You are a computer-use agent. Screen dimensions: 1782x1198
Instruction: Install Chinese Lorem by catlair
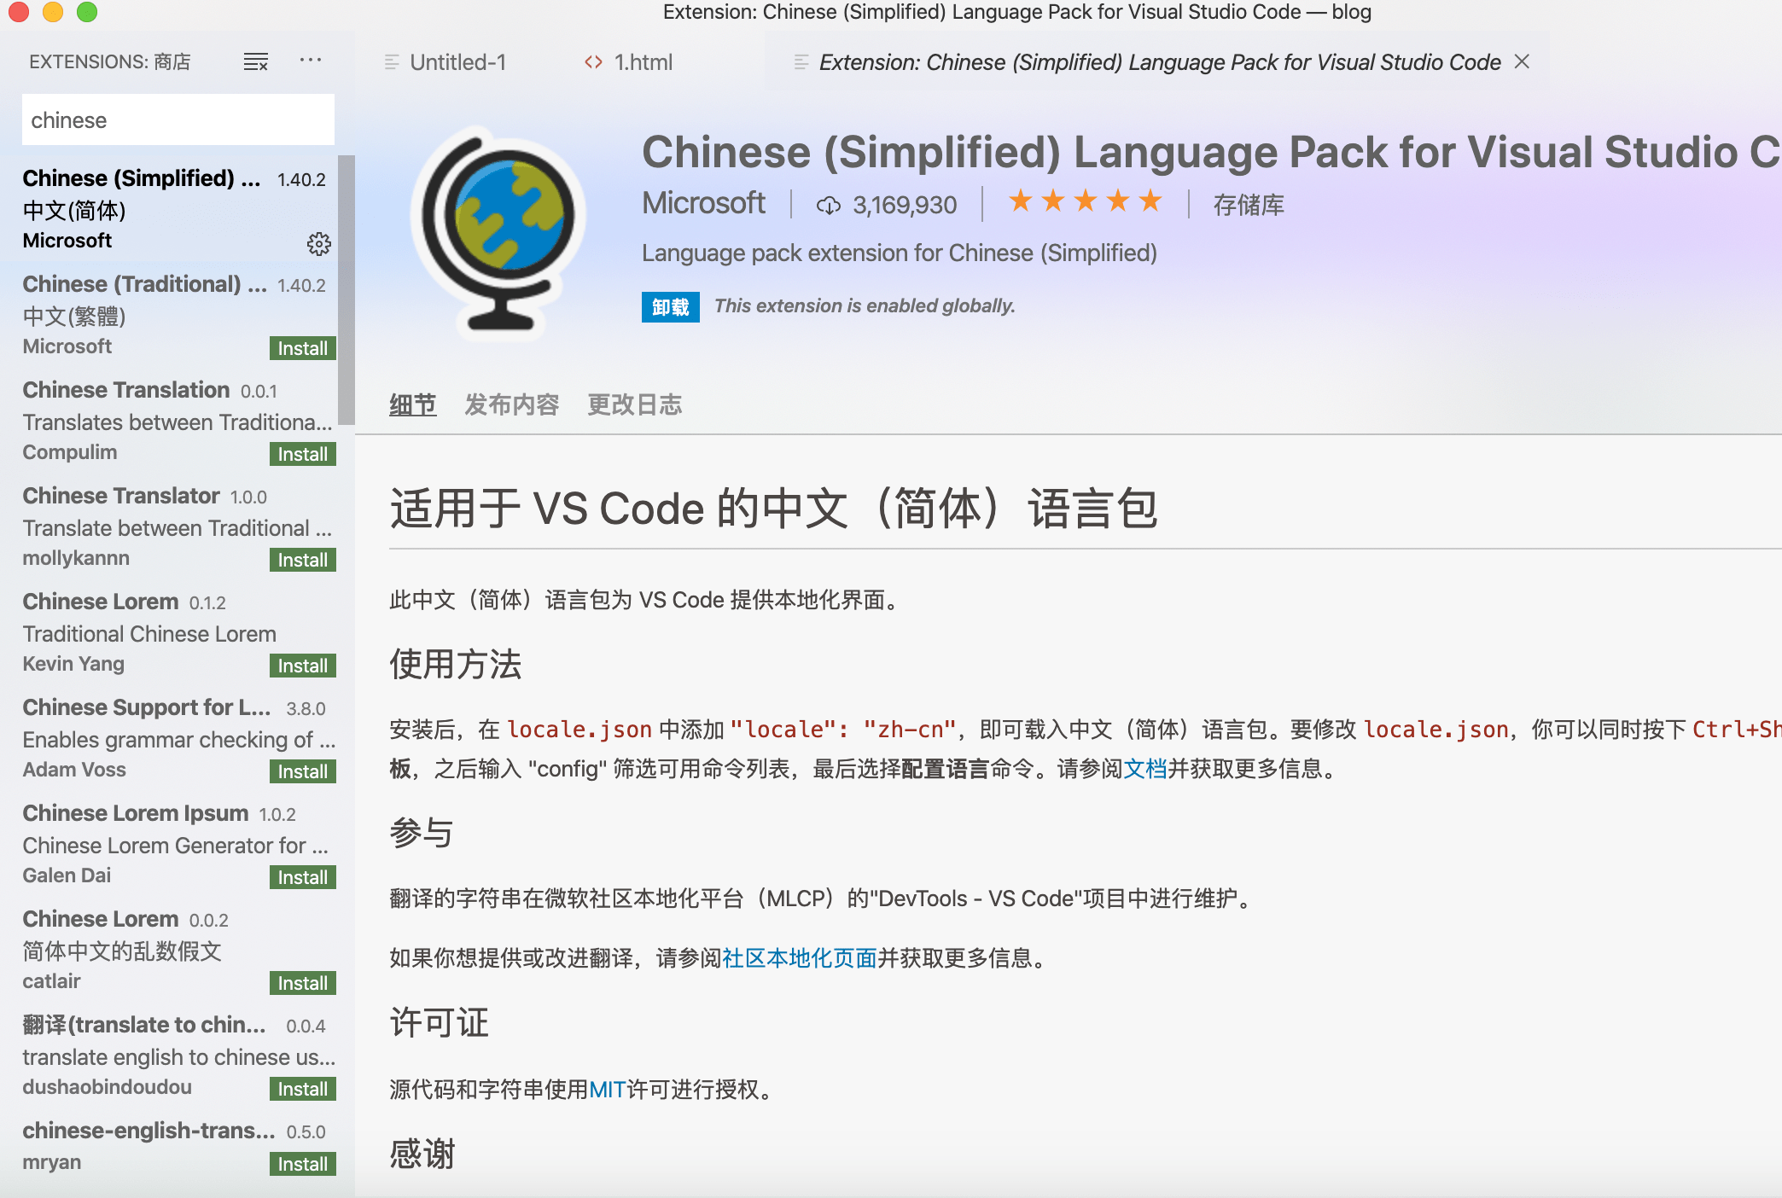pyautogui.click(x=302, y=983)
